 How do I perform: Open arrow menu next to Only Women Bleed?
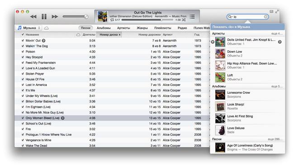tap(62, 118)
